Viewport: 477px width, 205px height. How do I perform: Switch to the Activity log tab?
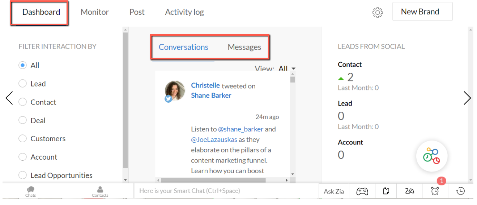[x=184, y=12]
